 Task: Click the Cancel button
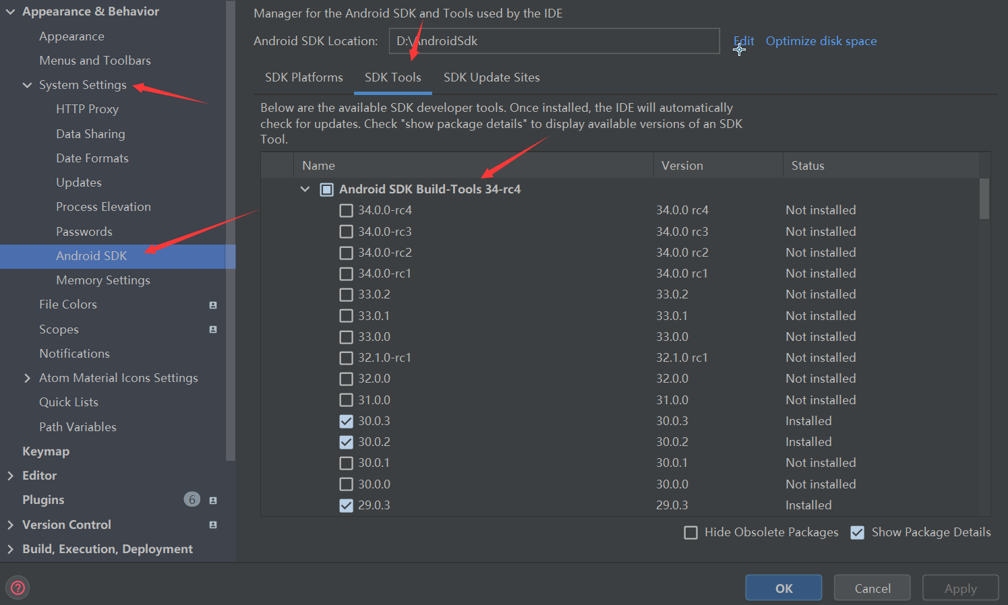(872, 588)
